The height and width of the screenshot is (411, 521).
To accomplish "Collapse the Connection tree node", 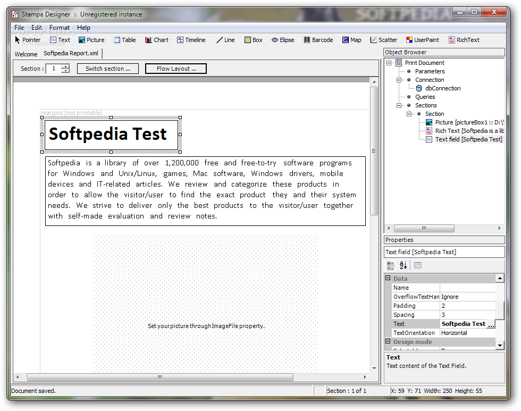I will [x=399, y=80].
